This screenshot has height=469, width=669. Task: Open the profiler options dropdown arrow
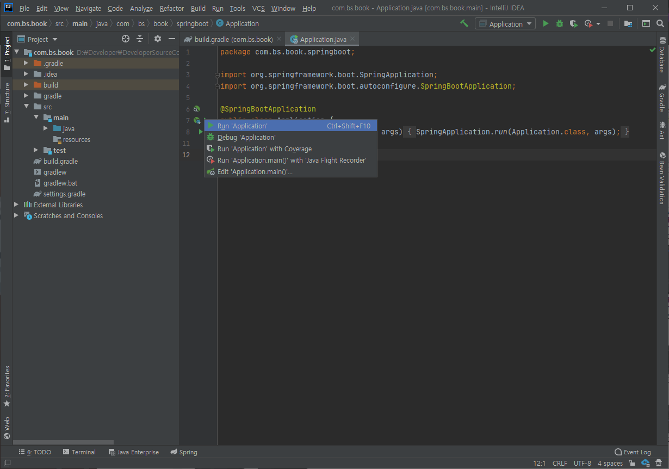click(598, 24)
